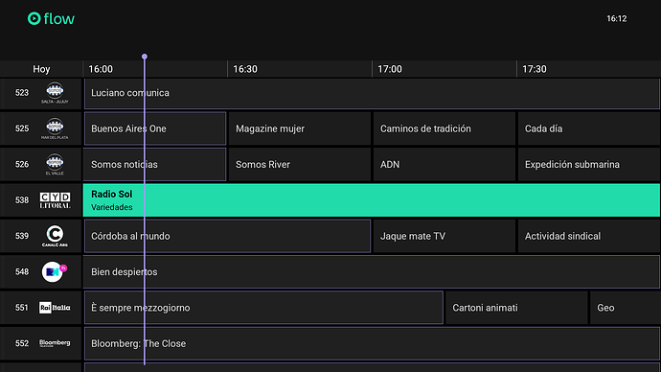
Task: Open the Somos noticias program
Action: click(x=154, y=165)
